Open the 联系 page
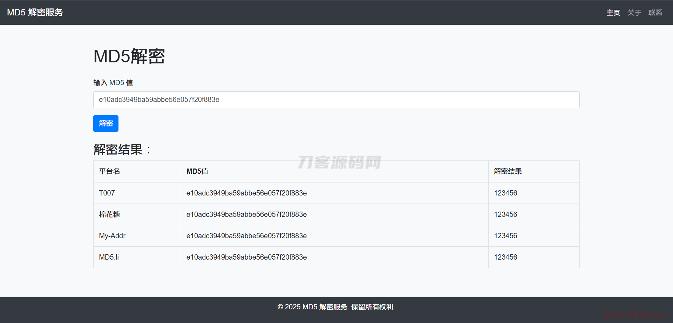Viewport: 673px width, 323px height. click(x=655, y=12)
